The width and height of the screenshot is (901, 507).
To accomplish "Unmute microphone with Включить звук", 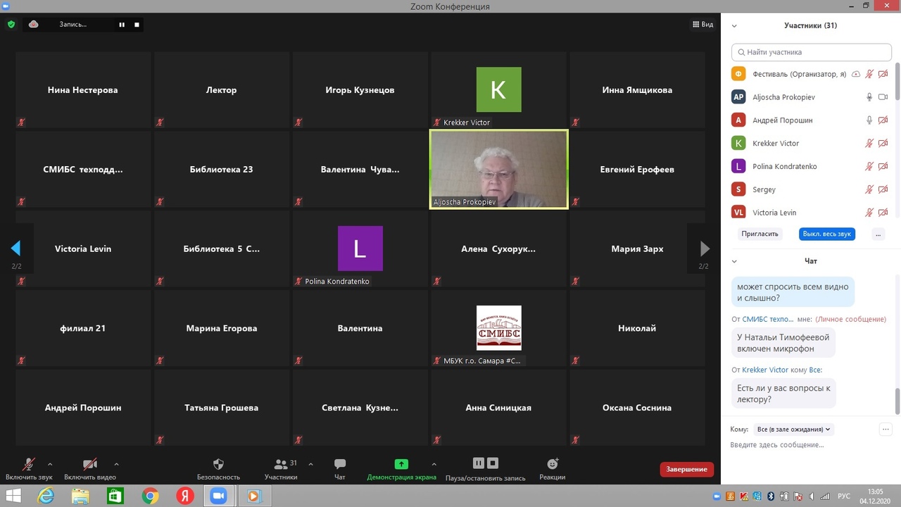I will pos(29,465).
